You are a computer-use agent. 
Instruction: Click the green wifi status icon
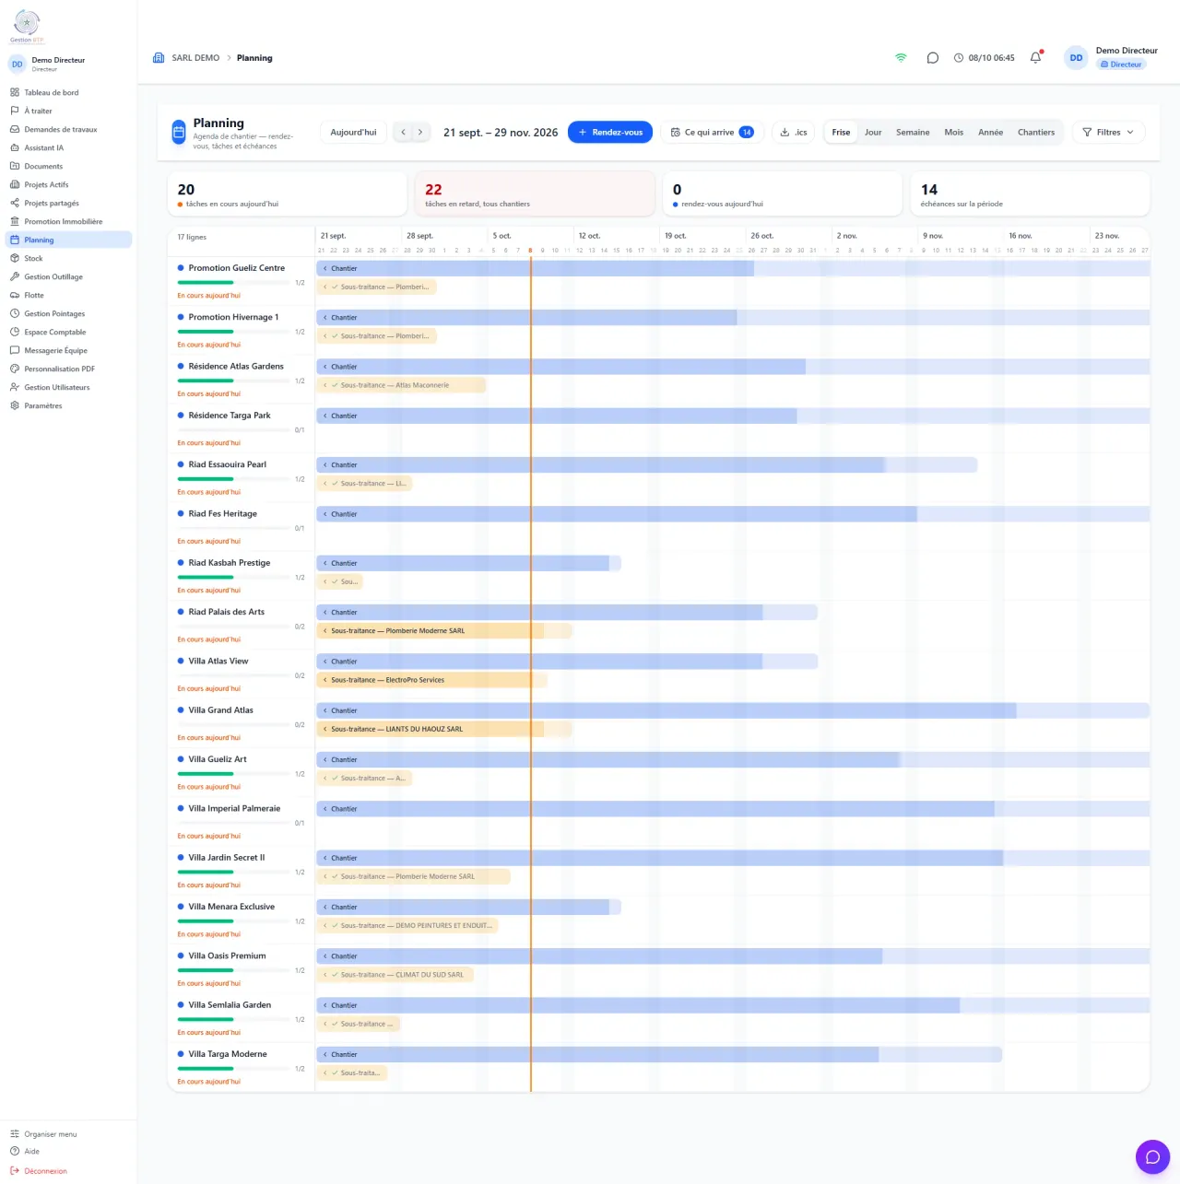click(x=901, y=57)
